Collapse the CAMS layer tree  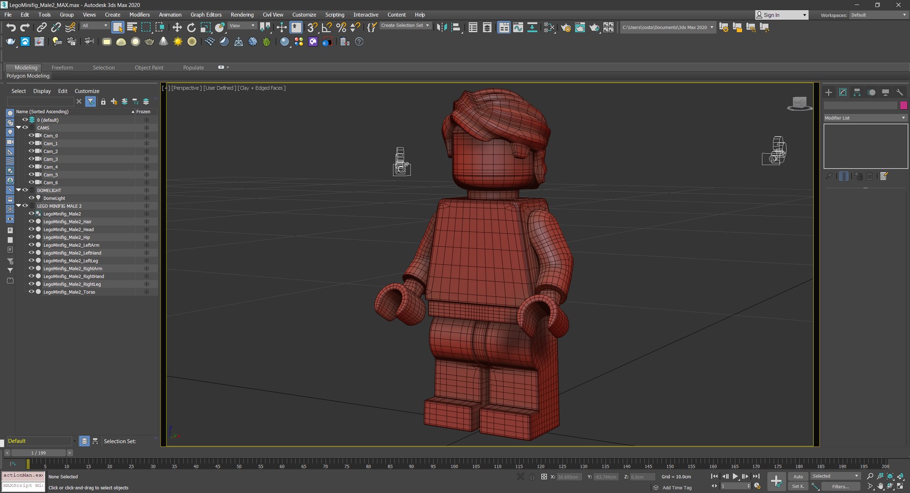[18, 127]
